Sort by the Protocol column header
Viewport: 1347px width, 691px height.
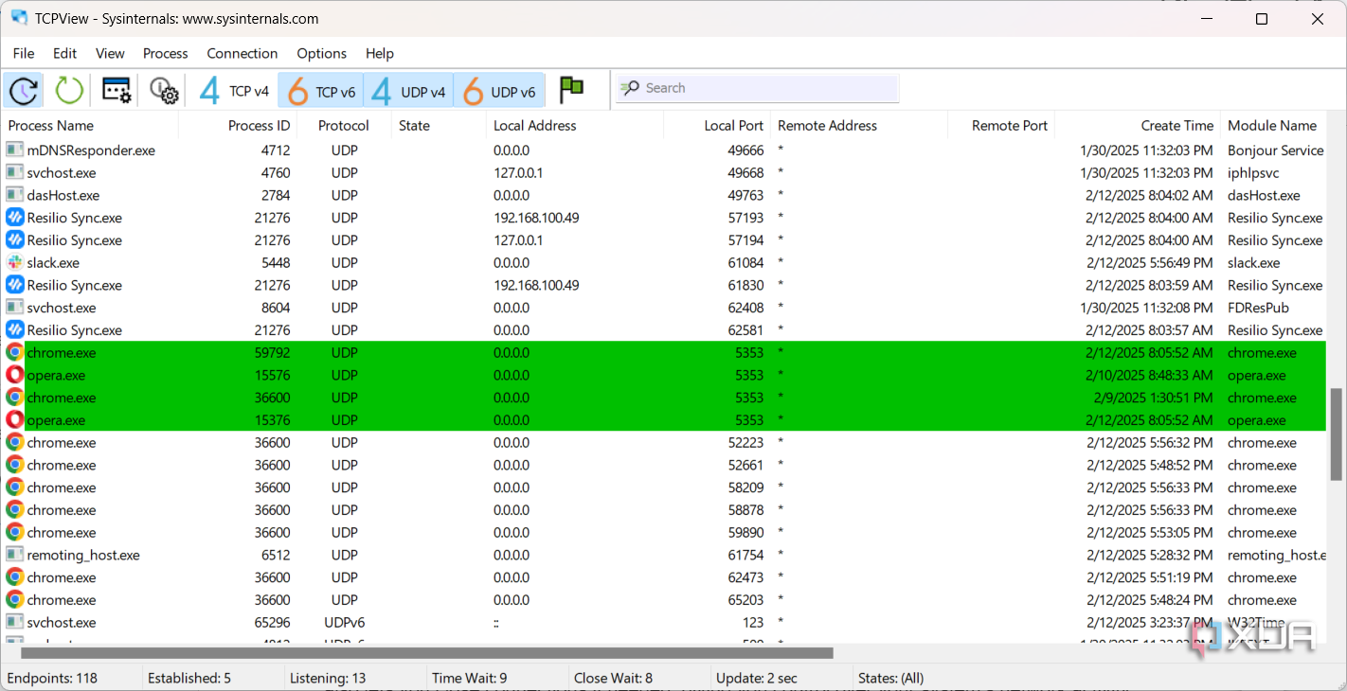coord(345,125)
